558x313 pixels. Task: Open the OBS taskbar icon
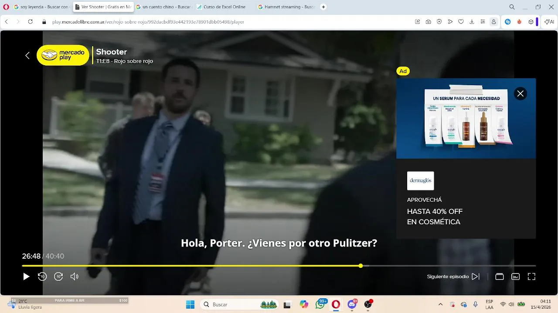pyautogui.click(x=368, y=304)
